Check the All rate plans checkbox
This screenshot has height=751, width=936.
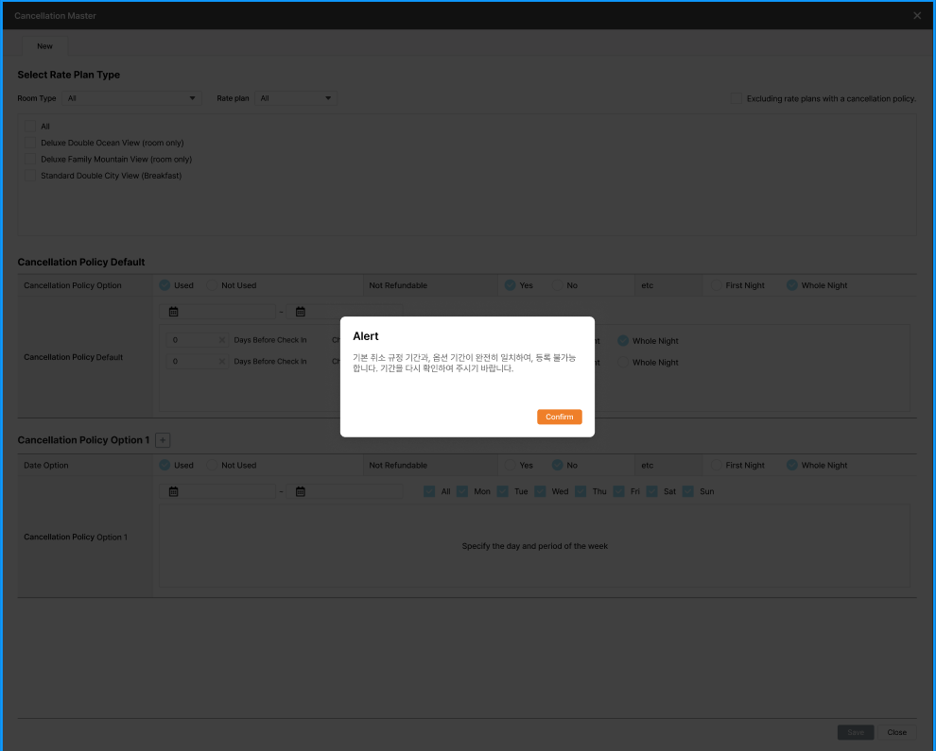30,127
